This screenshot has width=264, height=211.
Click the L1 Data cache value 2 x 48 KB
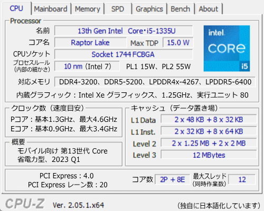coord(209,120)
